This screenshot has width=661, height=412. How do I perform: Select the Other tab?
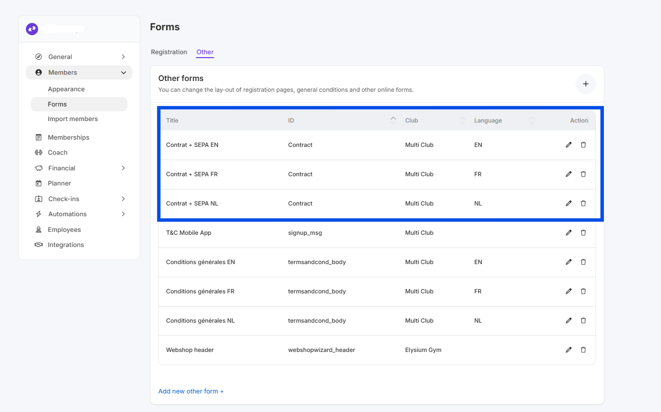pyautogui.click(x=205, y=52)
